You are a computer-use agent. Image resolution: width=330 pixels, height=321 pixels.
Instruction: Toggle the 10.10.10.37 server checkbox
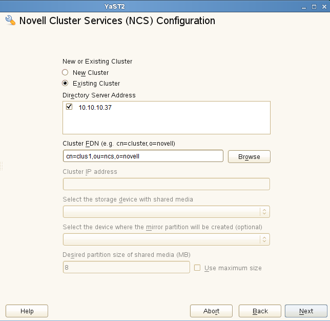pos(69,107)
